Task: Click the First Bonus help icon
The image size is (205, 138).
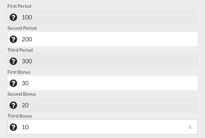Action: (13, 83)
